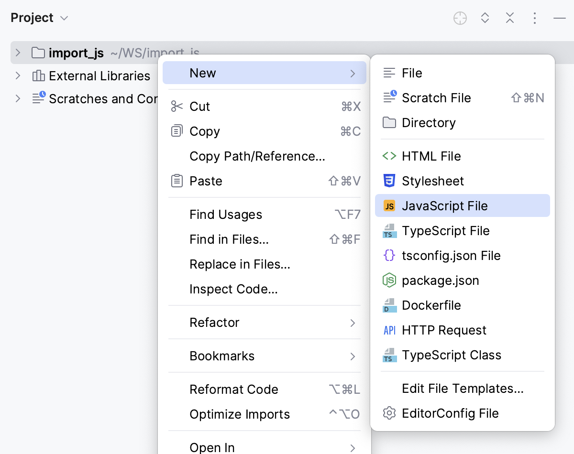Click the TypeScript File icon
The image size is (574, 454).
tap(389, 230)
